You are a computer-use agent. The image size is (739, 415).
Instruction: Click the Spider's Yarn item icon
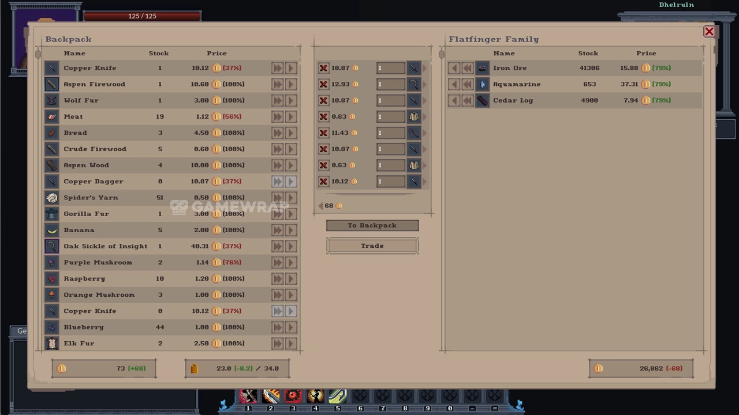(52, 198)
